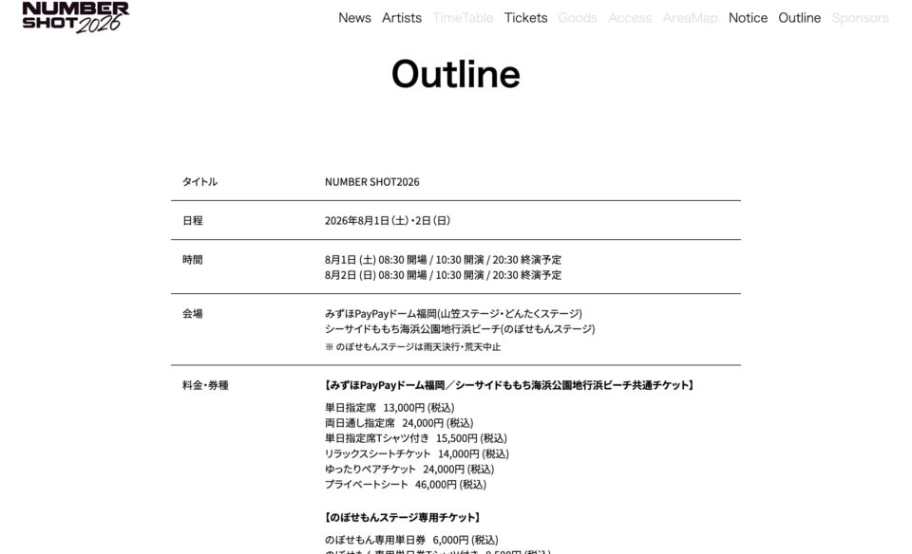
Task: Click the NUMBER SHOT 2026 logo
Action: pos(71,18)
